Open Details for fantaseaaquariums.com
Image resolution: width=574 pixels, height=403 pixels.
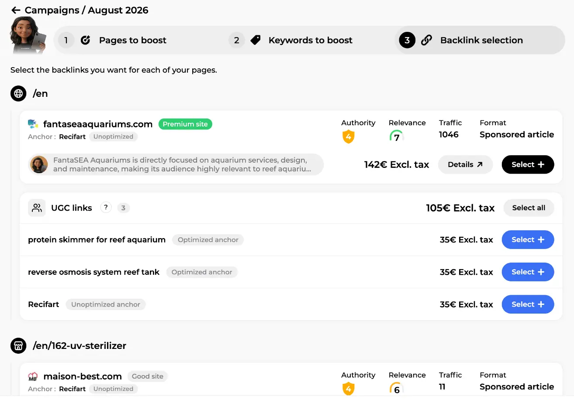(x=465, y=164)
